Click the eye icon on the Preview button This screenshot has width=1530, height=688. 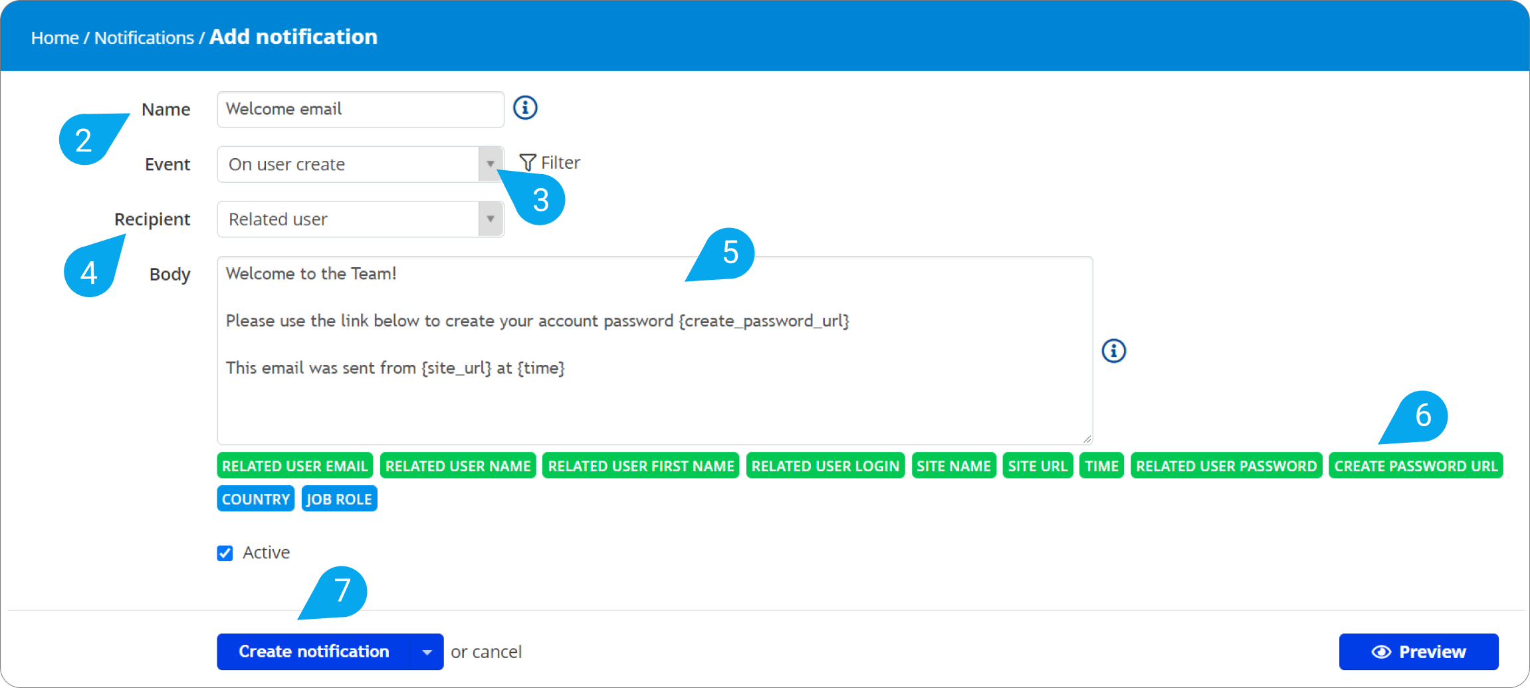(x=1381, y=651)
